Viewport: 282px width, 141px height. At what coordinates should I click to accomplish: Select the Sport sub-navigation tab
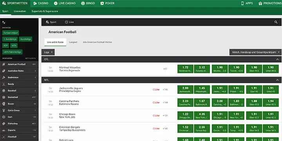(x=5, y=11)
